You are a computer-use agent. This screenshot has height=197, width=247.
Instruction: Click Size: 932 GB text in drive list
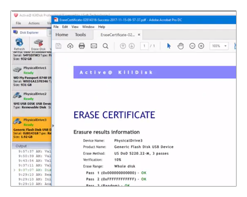coord(23,59)
